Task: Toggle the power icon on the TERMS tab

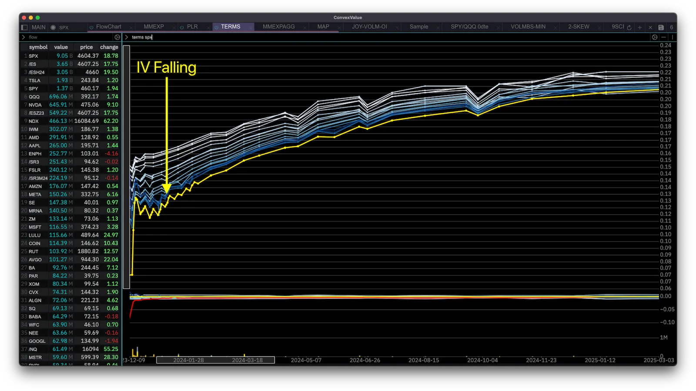Action: (x=216, y=27)
